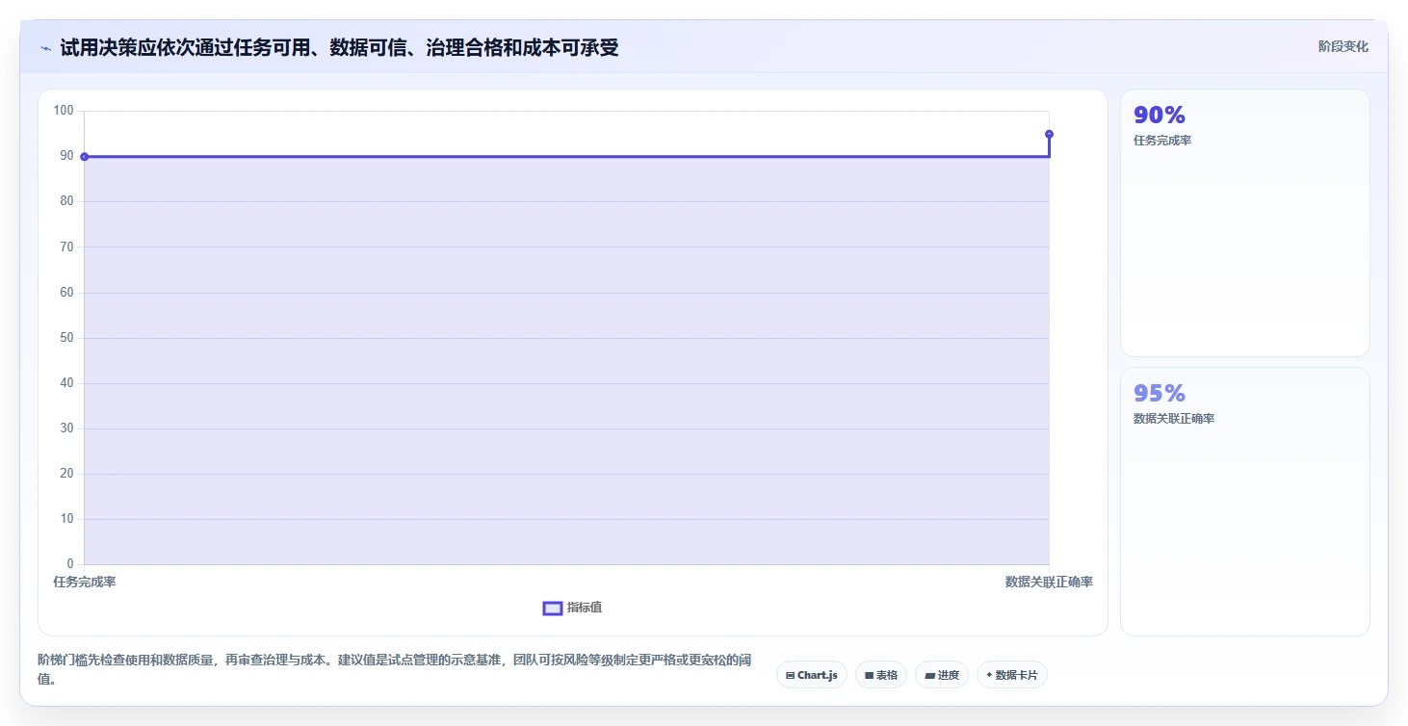Click the 数据关联正确率 x-axis label
The height and width of the screenshot is (726, 1408).
click(1049, 582)
